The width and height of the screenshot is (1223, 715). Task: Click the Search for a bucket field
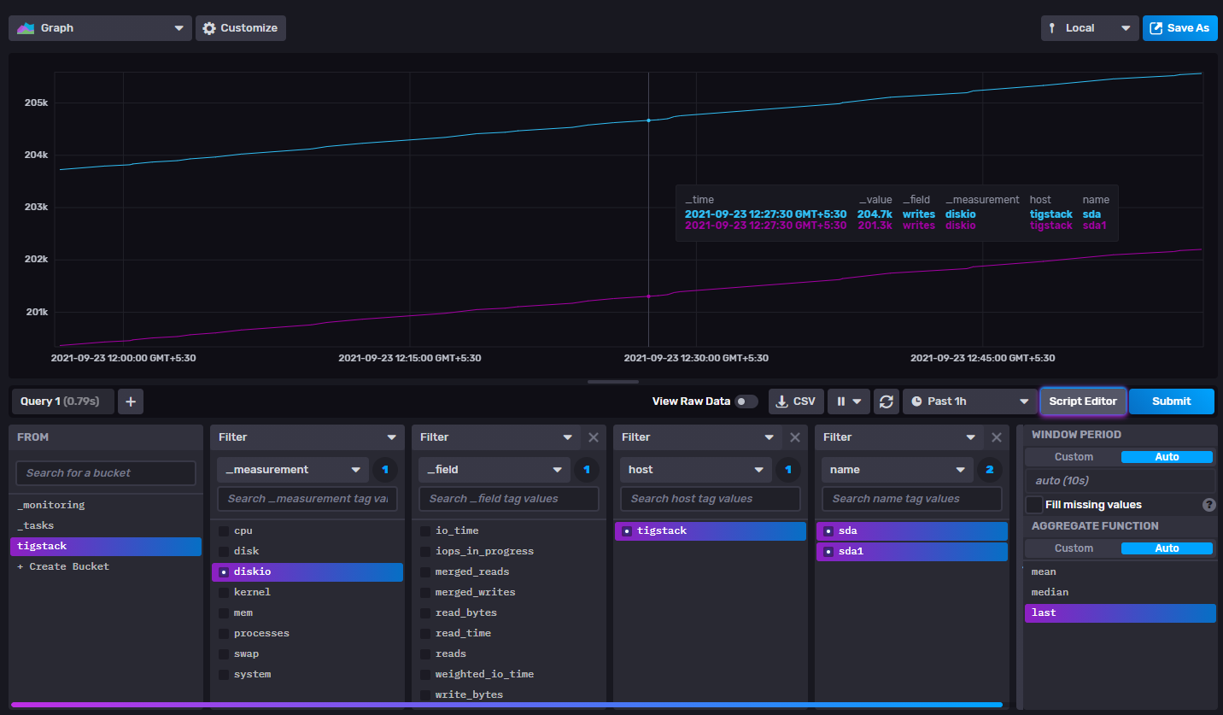(x=105, y=472)
